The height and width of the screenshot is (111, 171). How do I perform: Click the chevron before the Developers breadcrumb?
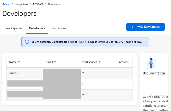[x=46, y=4]
